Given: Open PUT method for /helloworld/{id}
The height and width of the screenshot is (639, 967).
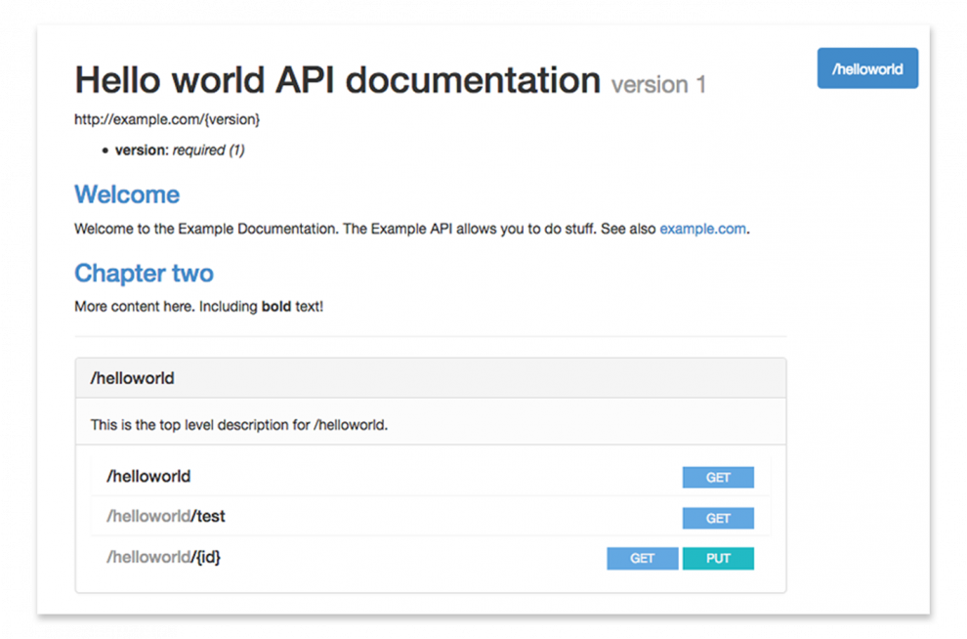Looking at the screenshot, I should point(718,558).
